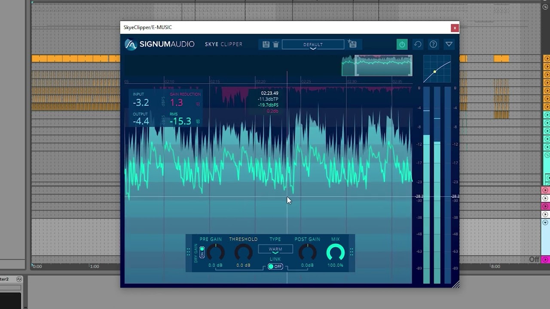
Task: Click the round icon beside the ter2 label
Action: tap(19, 279)
